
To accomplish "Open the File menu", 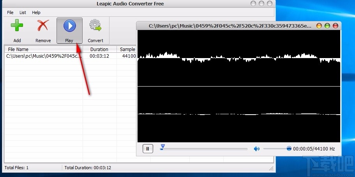I will click(10, 12).
